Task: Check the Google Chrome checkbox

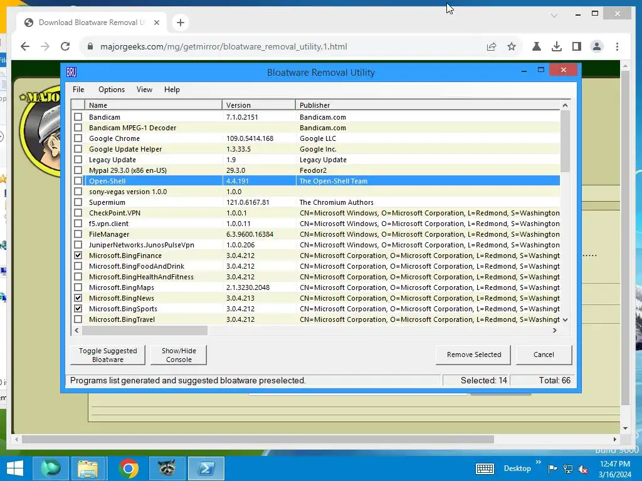Action: click(x=78, y=138)
